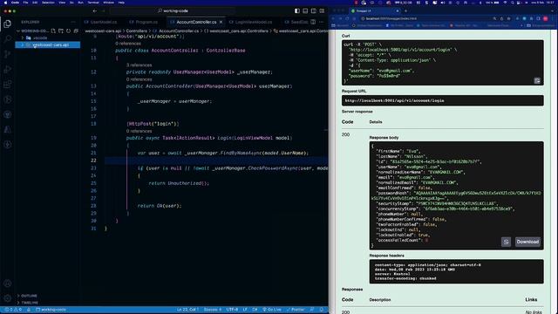Click Go Live in the status bar
This screenshot has width=558, height=314.
(271, 310)
